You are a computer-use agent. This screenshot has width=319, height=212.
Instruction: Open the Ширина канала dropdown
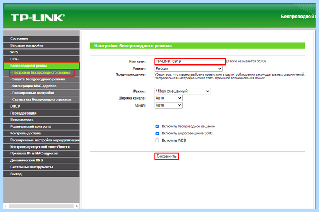coord(169,98)
